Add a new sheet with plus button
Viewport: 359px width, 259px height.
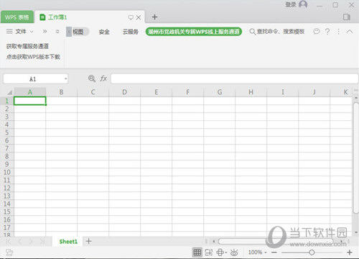[x=88, y=241]
